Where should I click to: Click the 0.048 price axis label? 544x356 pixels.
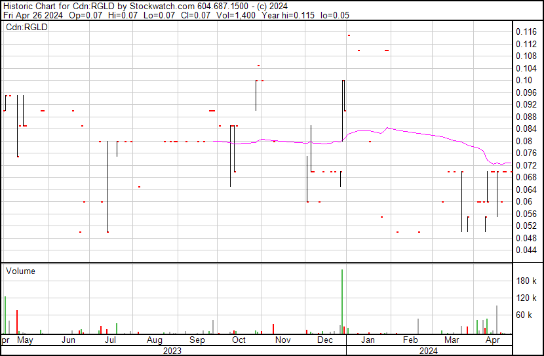tap(526, 239)
